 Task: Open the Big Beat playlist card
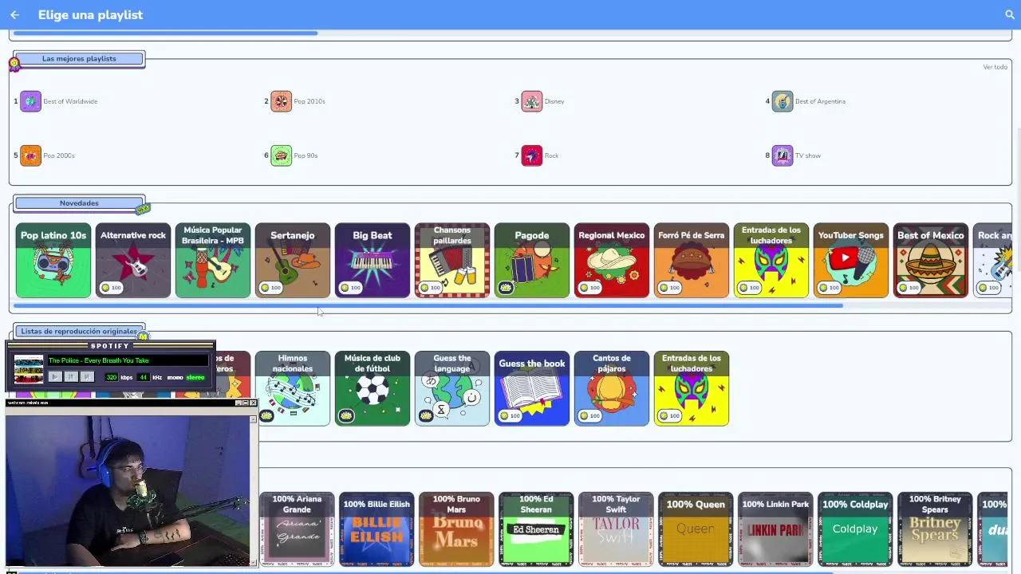tap(373, 260)
